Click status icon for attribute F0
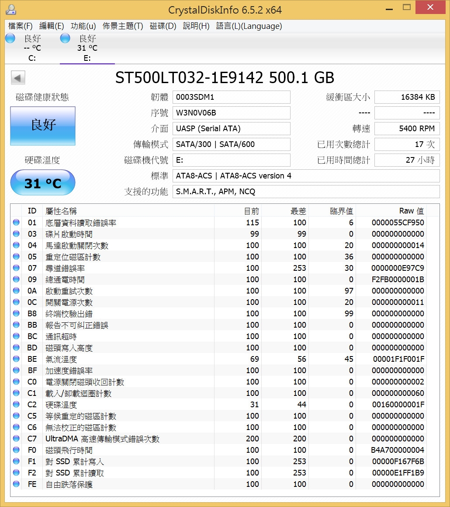The width and height of the screenshot is (450, 507). (x=16, y=450)
